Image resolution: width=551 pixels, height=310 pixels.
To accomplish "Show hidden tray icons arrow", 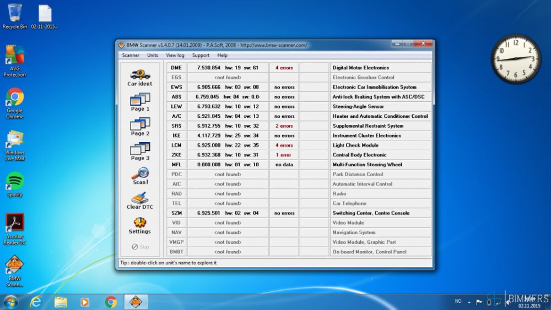I will tap(469, 302).
